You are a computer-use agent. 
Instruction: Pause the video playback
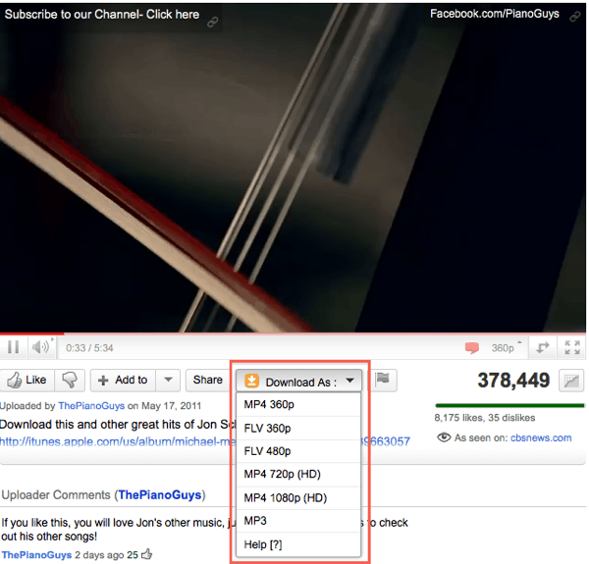click(x=14, y=347)
